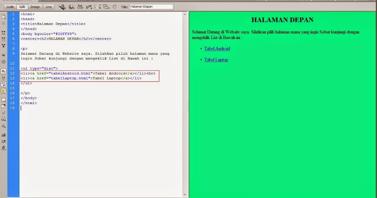Click the Collapse Full Tag icon
The height and width of the screenshot is (198, 377).
(3, 33)
